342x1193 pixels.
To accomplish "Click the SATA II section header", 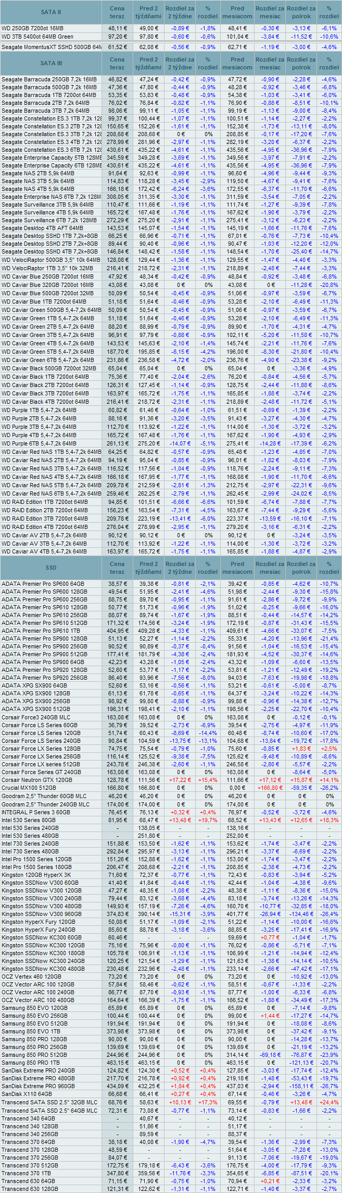I will 51,12.
